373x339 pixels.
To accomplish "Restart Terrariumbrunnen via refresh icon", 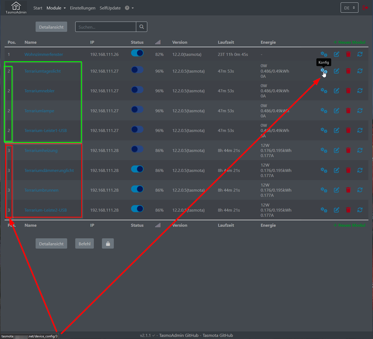I will coord(360,190).
